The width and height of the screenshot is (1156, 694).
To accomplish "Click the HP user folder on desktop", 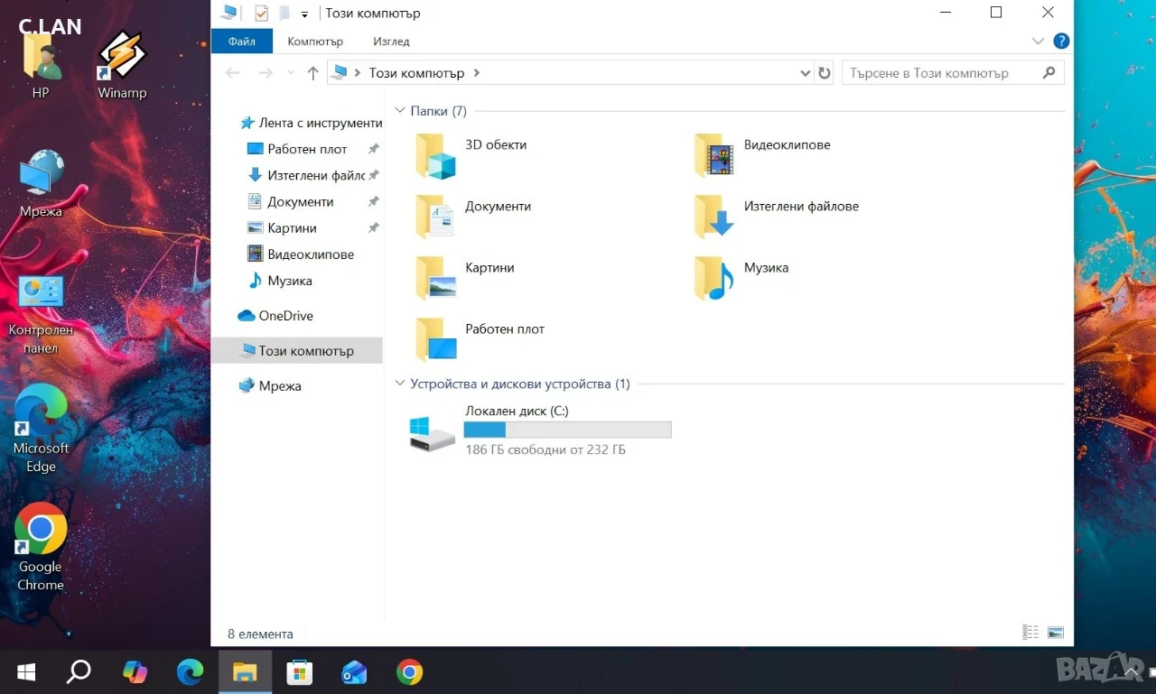I will tap(41, 65).
